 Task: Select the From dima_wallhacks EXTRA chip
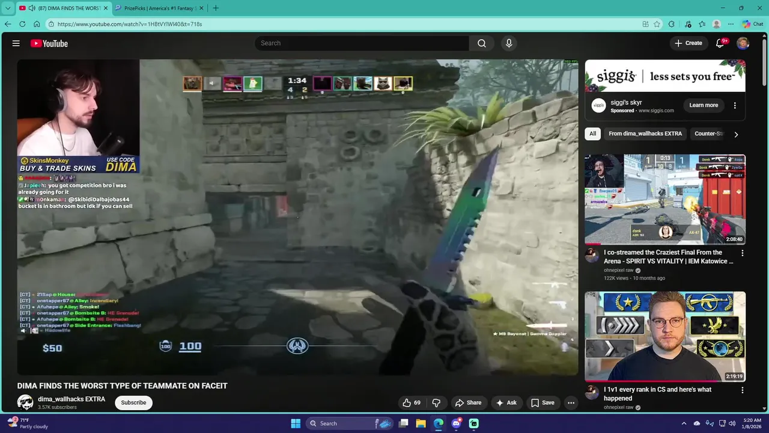(x=645, y=134)
